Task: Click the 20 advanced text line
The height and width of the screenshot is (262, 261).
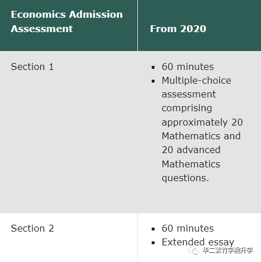Action: (x=191, y=150)
